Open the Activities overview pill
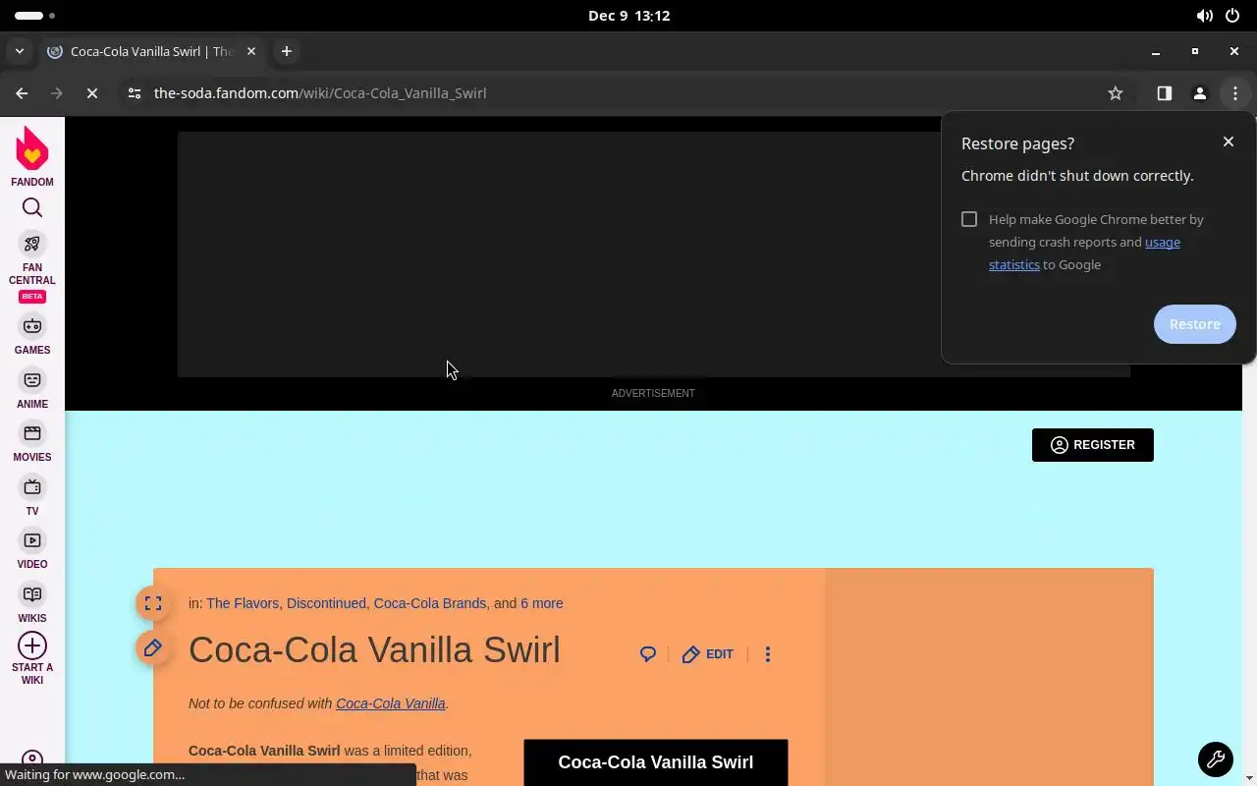This screenshot has width=1257, height=786. click(35, 16)
